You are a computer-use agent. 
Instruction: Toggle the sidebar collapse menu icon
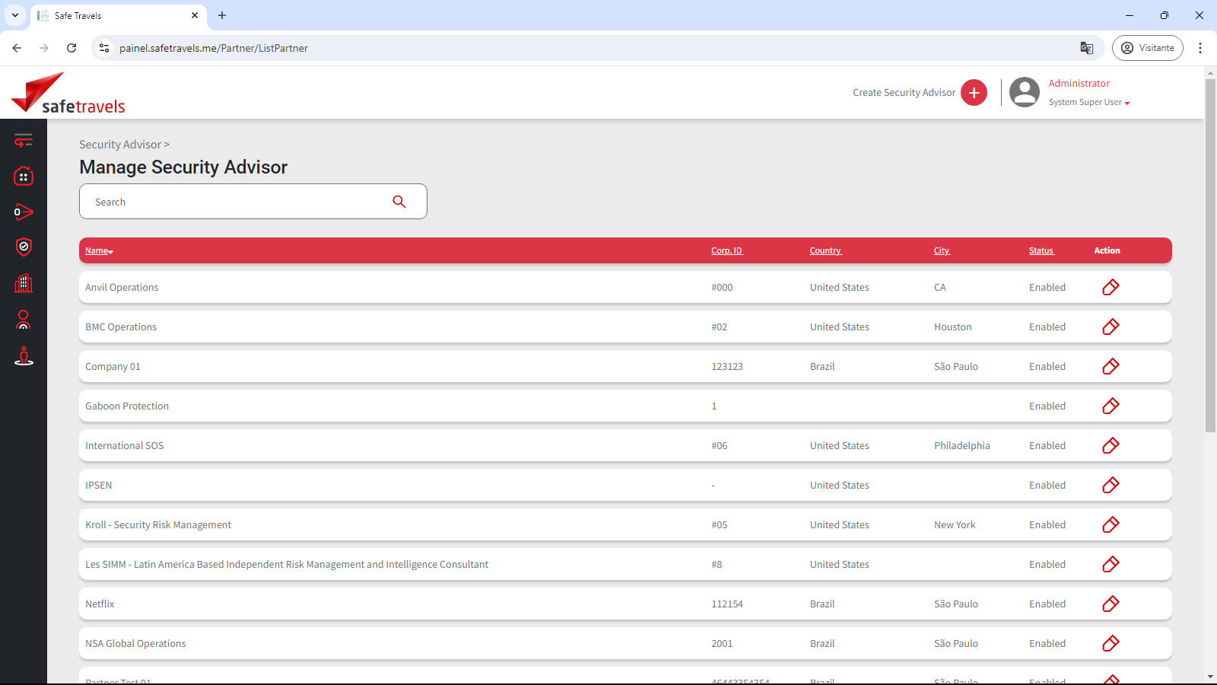tap(24, 140)
